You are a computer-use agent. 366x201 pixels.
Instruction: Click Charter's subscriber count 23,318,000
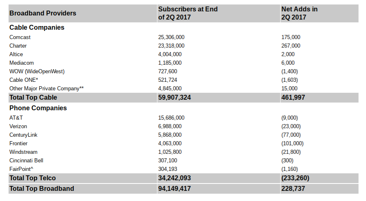(x=171, y=46)
